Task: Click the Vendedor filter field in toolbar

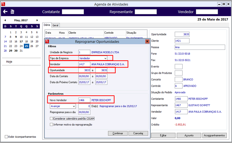Action: 207,12
